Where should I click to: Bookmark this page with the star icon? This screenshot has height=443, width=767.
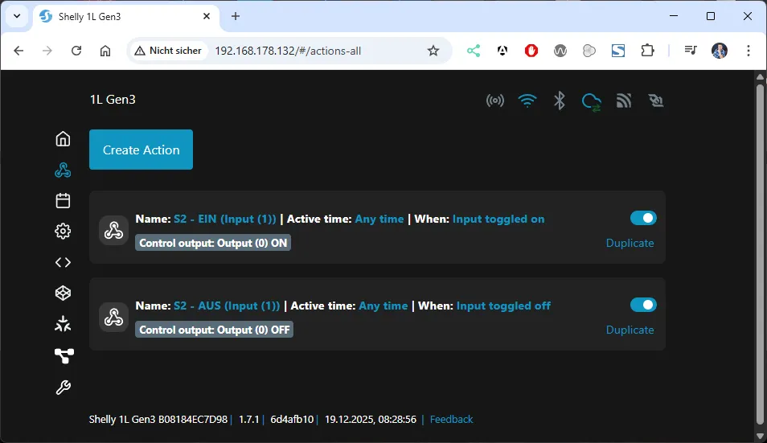coord(433,51)
